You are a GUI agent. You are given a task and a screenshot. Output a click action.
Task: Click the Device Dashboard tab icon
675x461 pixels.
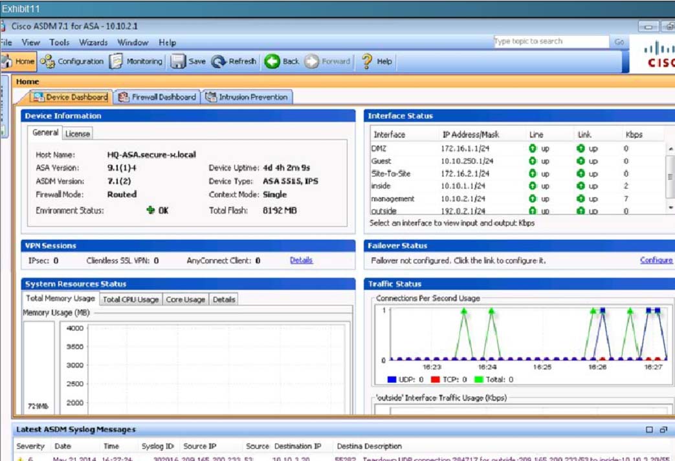click(x=38, y=97)
